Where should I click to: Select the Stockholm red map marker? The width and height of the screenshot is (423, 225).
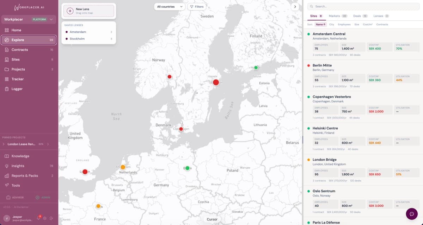point(216,82)
